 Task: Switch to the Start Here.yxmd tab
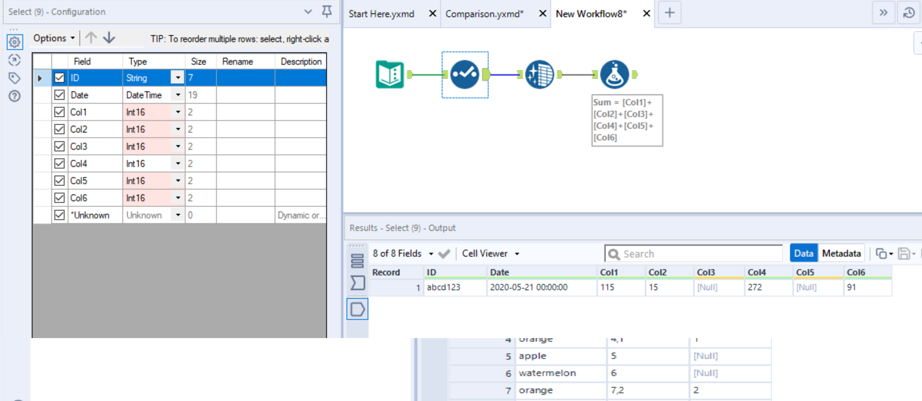pos(382,14)
